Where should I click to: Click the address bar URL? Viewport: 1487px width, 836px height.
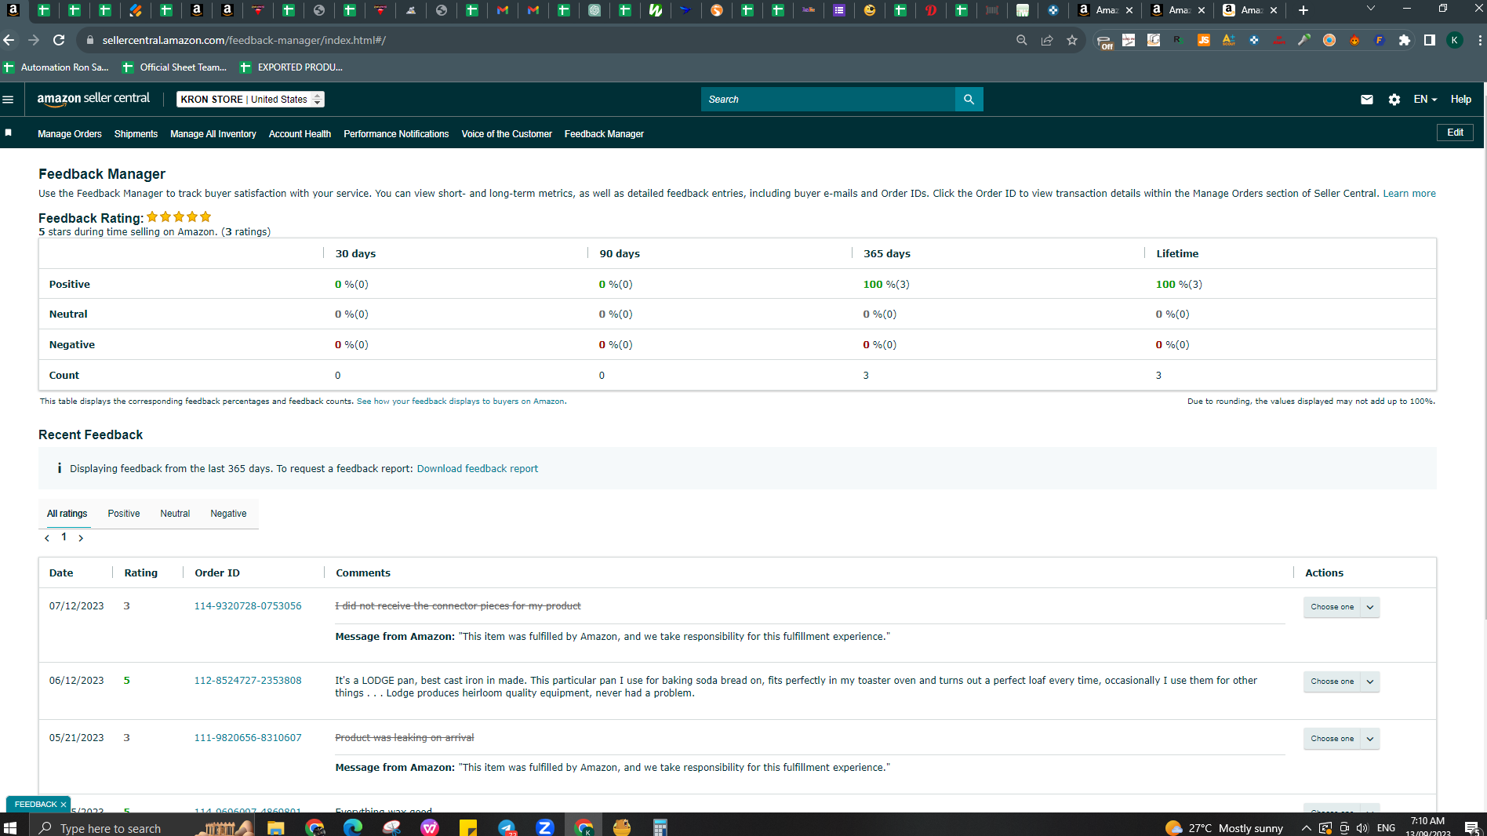point(244,40)
